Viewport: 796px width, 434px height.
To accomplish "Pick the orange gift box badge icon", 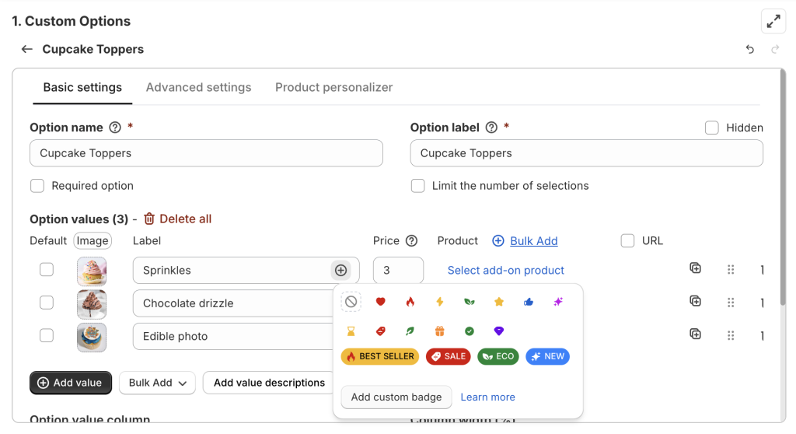I will 440,331.
